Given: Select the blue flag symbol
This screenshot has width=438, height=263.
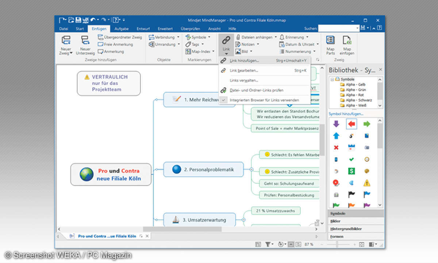Looking at the screenshot, I should [367, 194].
